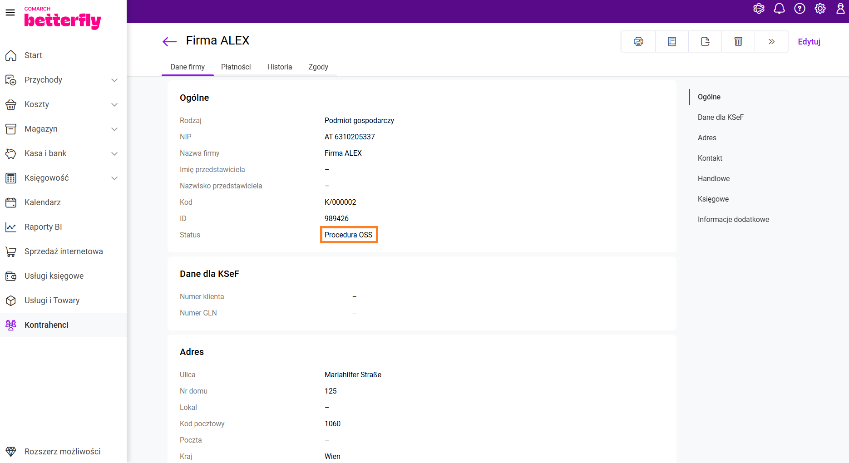Open Kalendarz from the sidebar
This screenshot has height=463, width=849.
click(43, 202)
